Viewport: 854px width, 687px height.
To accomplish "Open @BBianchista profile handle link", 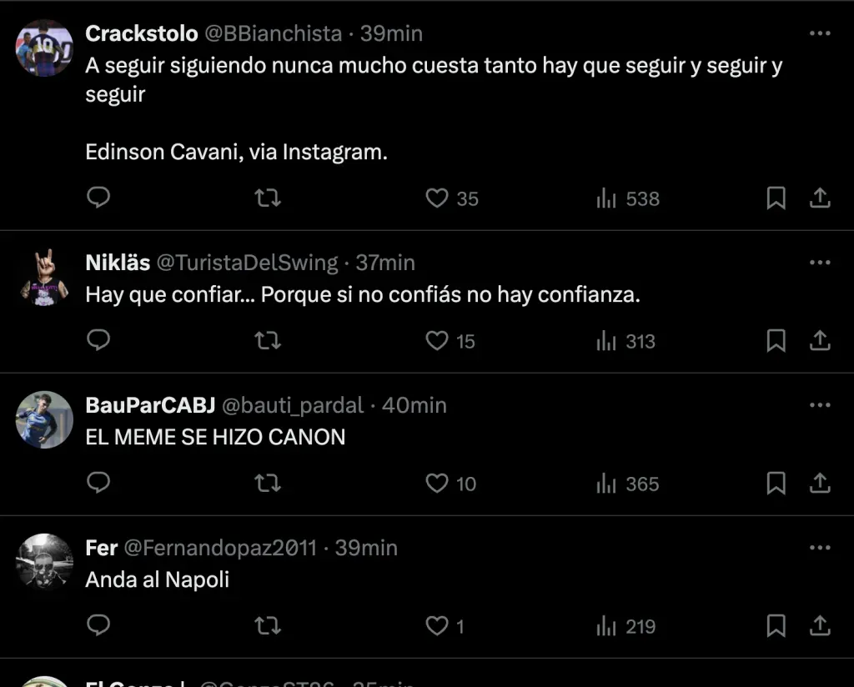I will (x=273, y=34).
